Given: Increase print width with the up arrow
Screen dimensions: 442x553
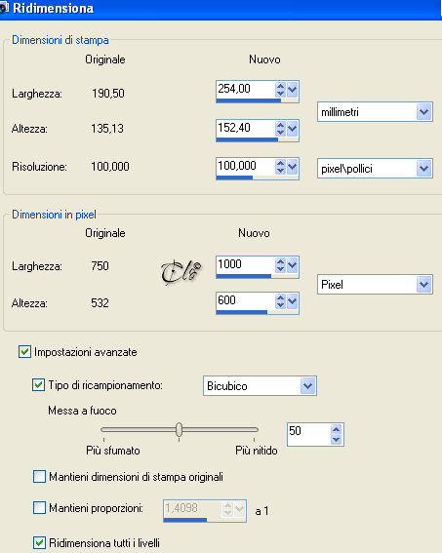Looking at the screenshot, I should tap(280, 87).
